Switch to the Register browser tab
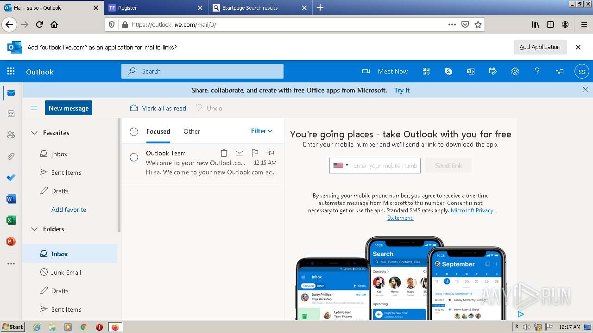Image resolution: width=593 pixels, height=333 pixels. (x=156, y=8)
